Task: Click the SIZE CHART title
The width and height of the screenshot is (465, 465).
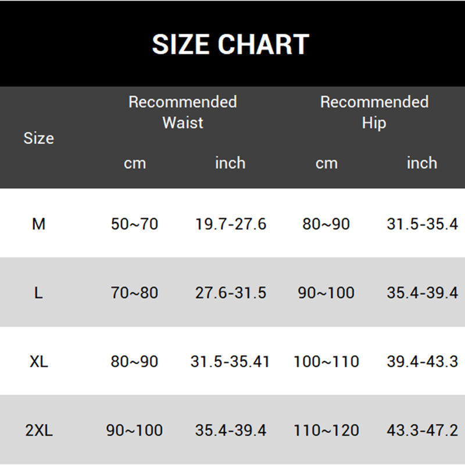Action: [230, 45]
